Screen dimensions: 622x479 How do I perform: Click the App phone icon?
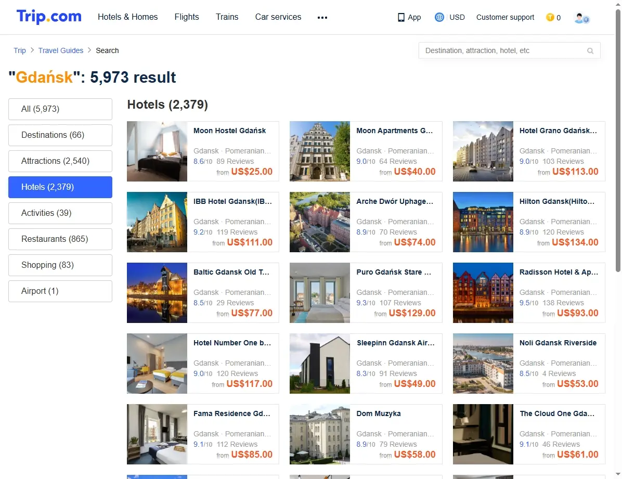[401, 18]
